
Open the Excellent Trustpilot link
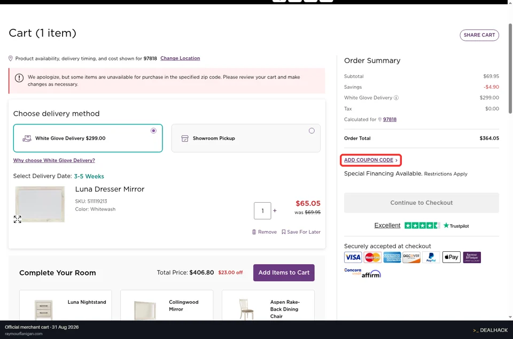click(x=387, y=226)
